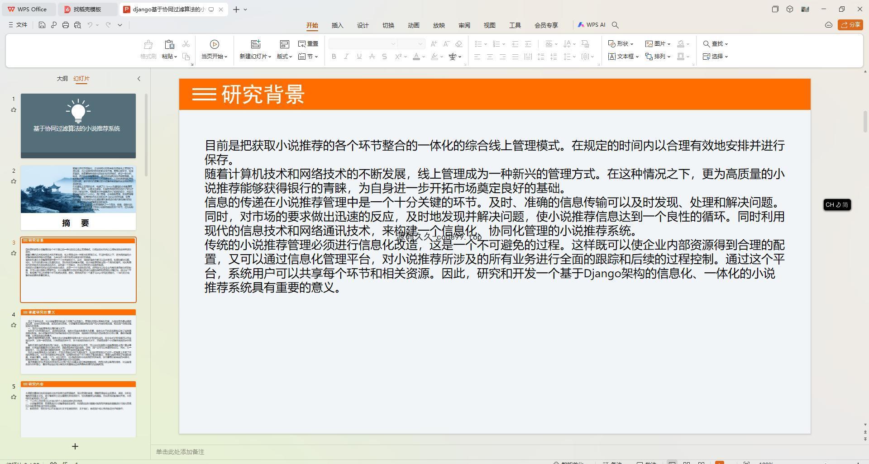Image resolution: width=869 pixels, height=464 pixels.
Task: Expand the Picture (图片) dropdown
Action: [658, 44]
